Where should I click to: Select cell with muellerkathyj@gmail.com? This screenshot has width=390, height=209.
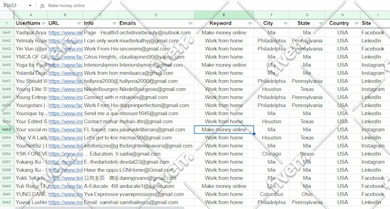156,41
